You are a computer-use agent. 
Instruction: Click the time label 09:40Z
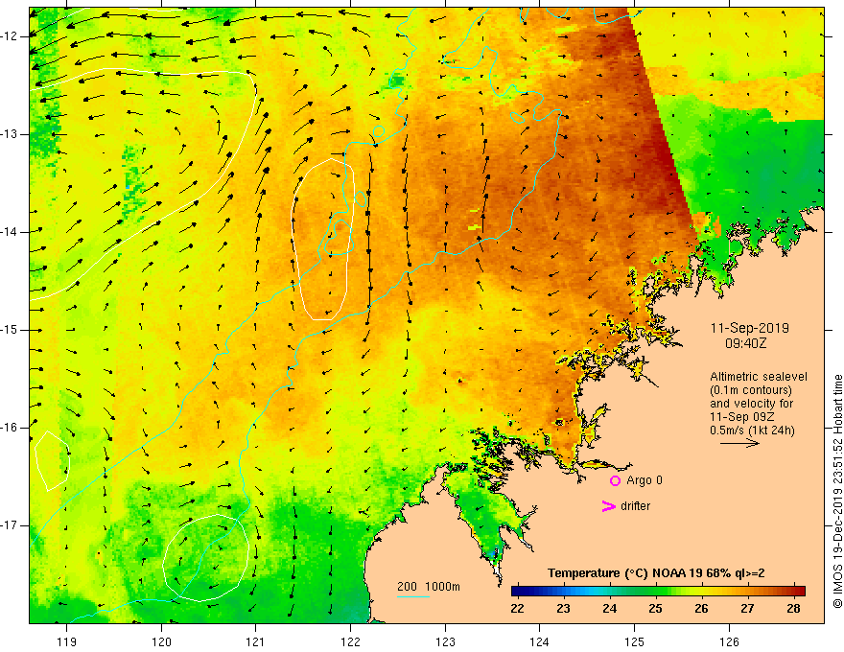point(745,343)
